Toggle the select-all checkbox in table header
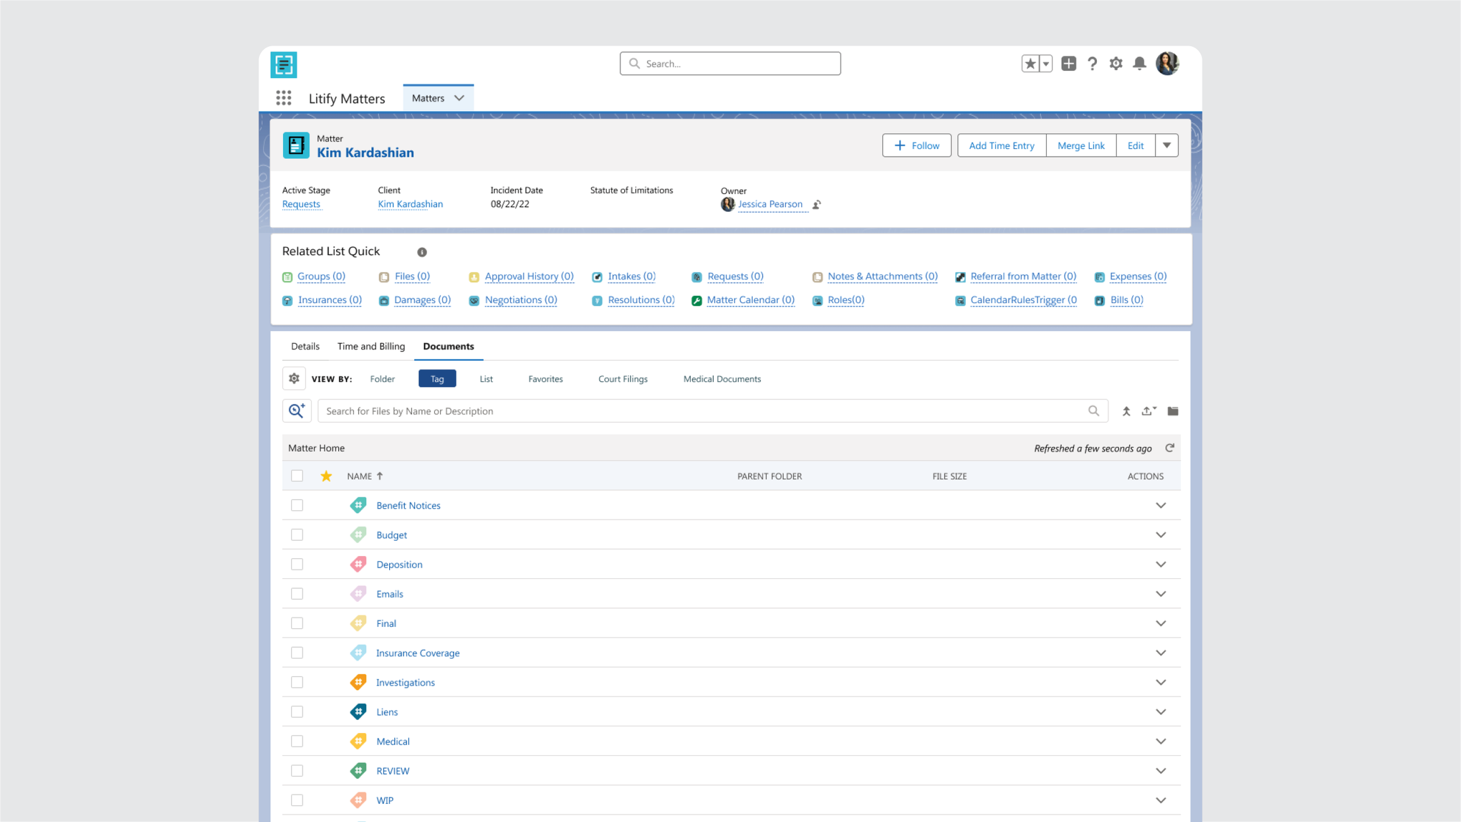1461x822 pixels. (x=297, y=476)
